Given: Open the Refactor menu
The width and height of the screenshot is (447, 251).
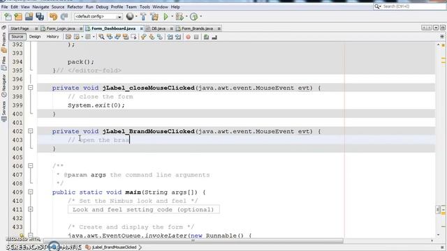Looking at the screenshot, I should coord(75,6).
